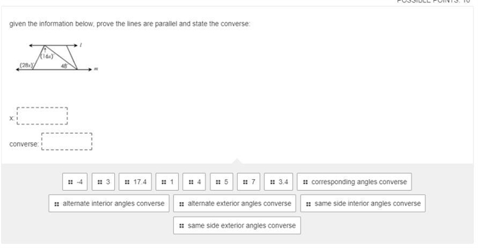Click the answer tile labeled 4
The height and width of the screenshot is (248, 478).
point(194,182)
